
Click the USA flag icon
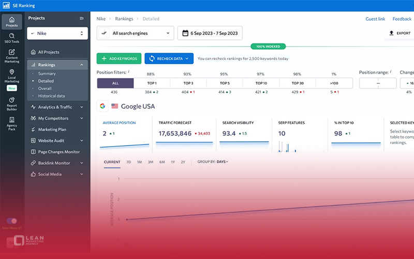click(x=114, y=106)
